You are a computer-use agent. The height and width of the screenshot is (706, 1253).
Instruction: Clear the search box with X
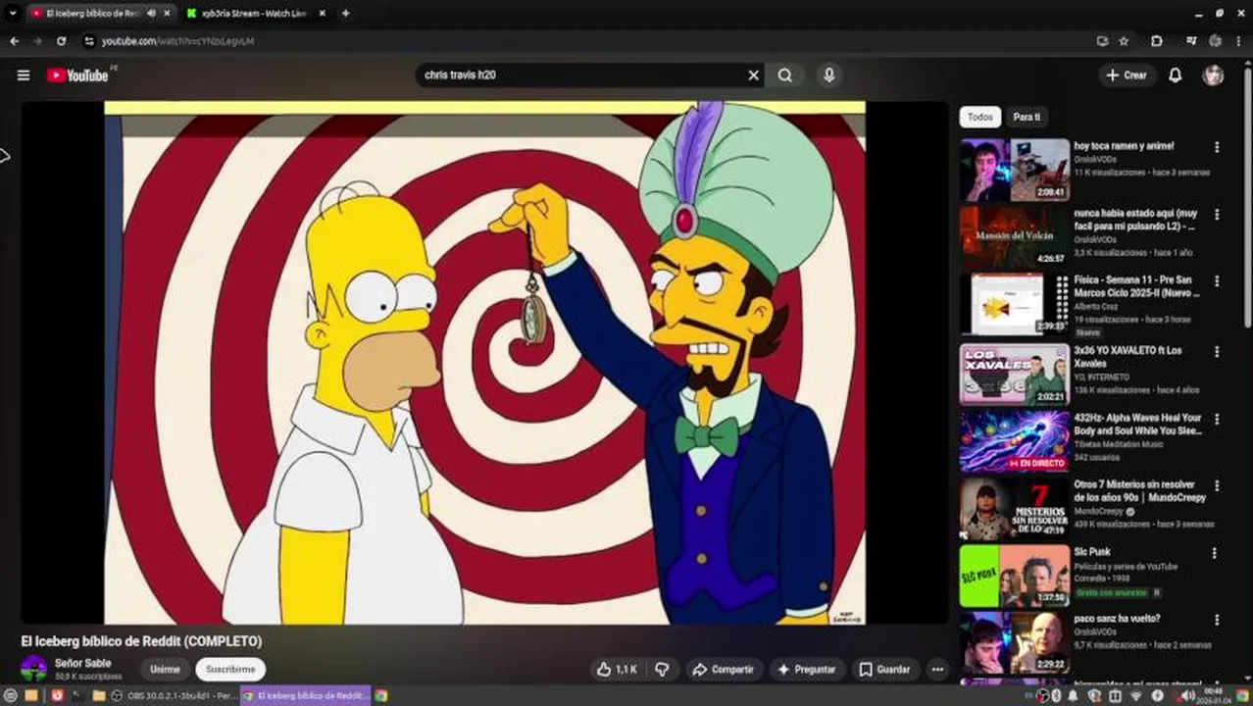(x=753, y=75)
